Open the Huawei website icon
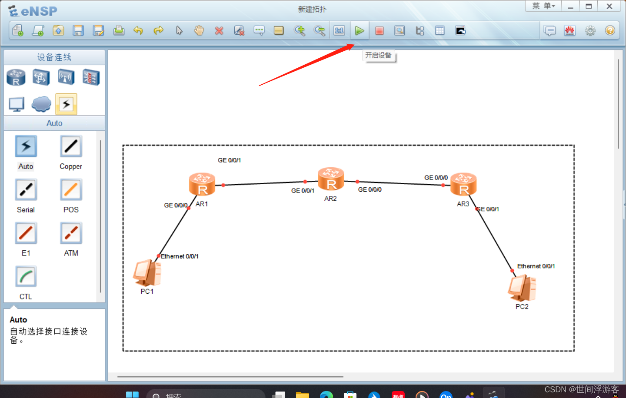Screen dimensions: 626x398 point(570,30)
